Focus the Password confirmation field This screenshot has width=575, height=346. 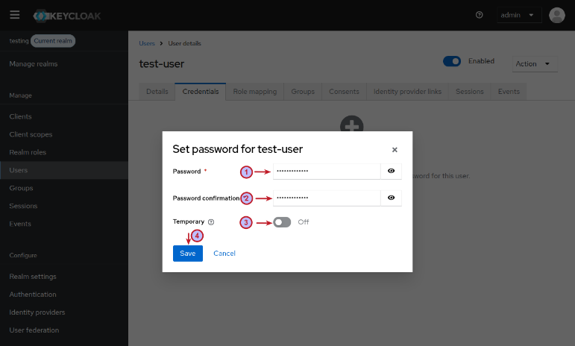click(x=327, y=198)
